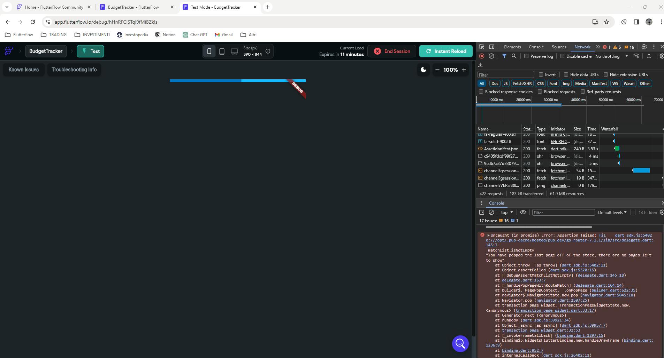Viewport: 664px width, 358px height.
Task: Open the DevTools customize three-dot menu
Action: pyautogui.click(x=654, y=47)
